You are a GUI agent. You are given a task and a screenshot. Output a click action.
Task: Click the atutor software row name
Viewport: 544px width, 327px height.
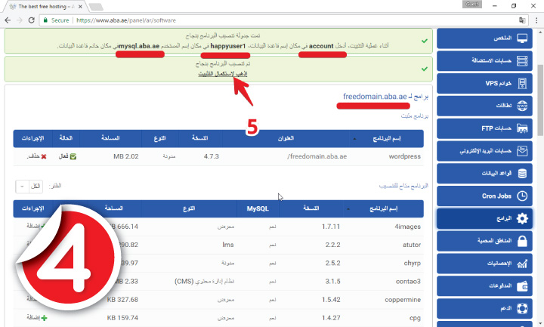pos(412,245)
